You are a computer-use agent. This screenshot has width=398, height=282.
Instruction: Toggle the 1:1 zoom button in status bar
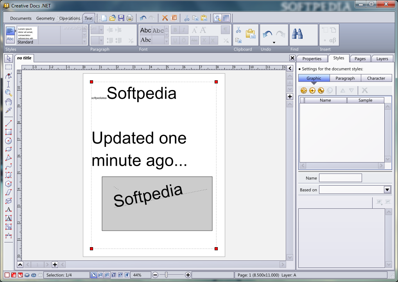coord(107,275)
